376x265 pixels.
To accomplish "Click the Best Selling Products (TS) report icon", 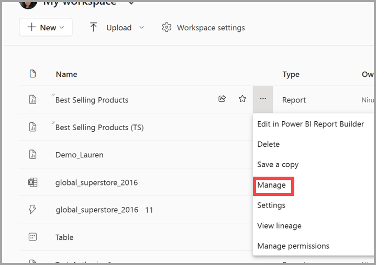I will coord(32,127).
